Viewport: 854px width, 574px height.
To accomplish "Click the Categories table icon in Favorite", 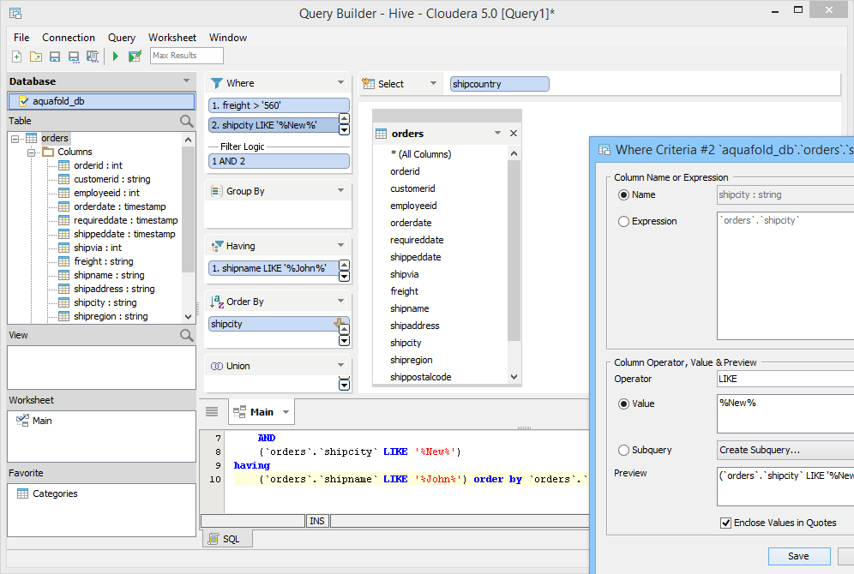I will click(23, 493).
